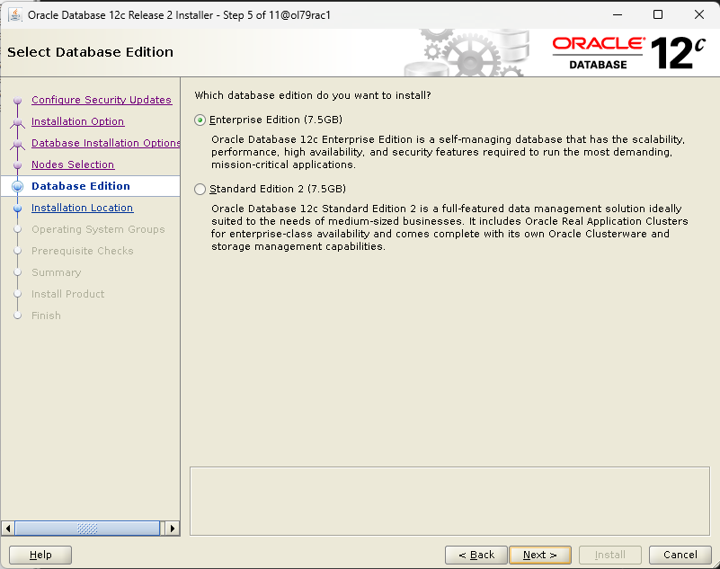Click the Java installer icon in title bar
The image size is (720, 569).
[14, 14]
